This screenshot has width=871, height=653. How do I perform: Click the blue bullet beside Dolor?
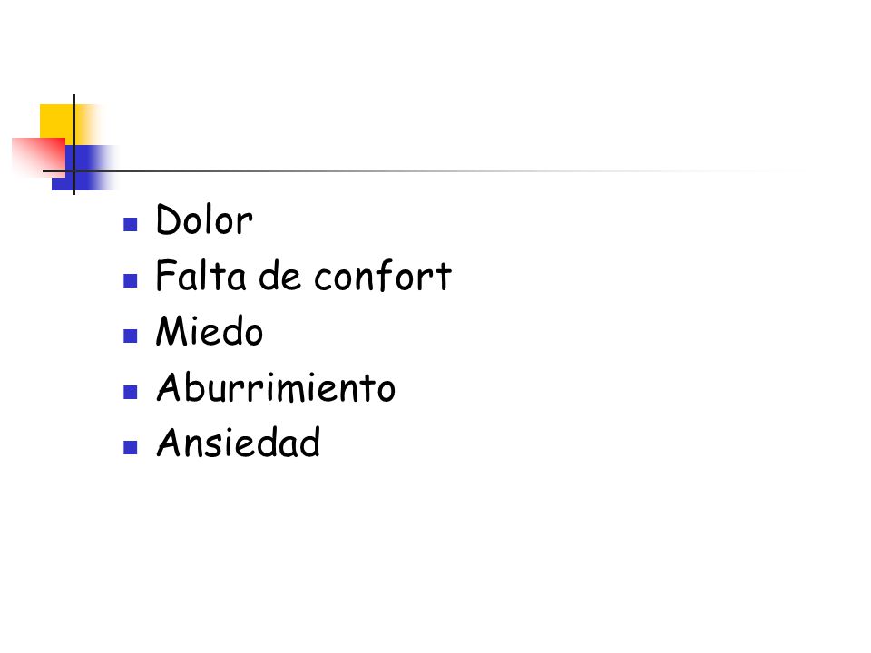pos(130,224)
